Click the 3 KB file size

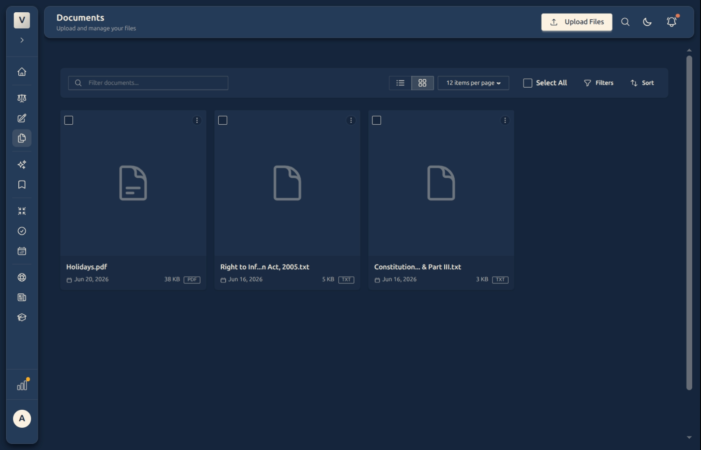(x=482, y=279)
